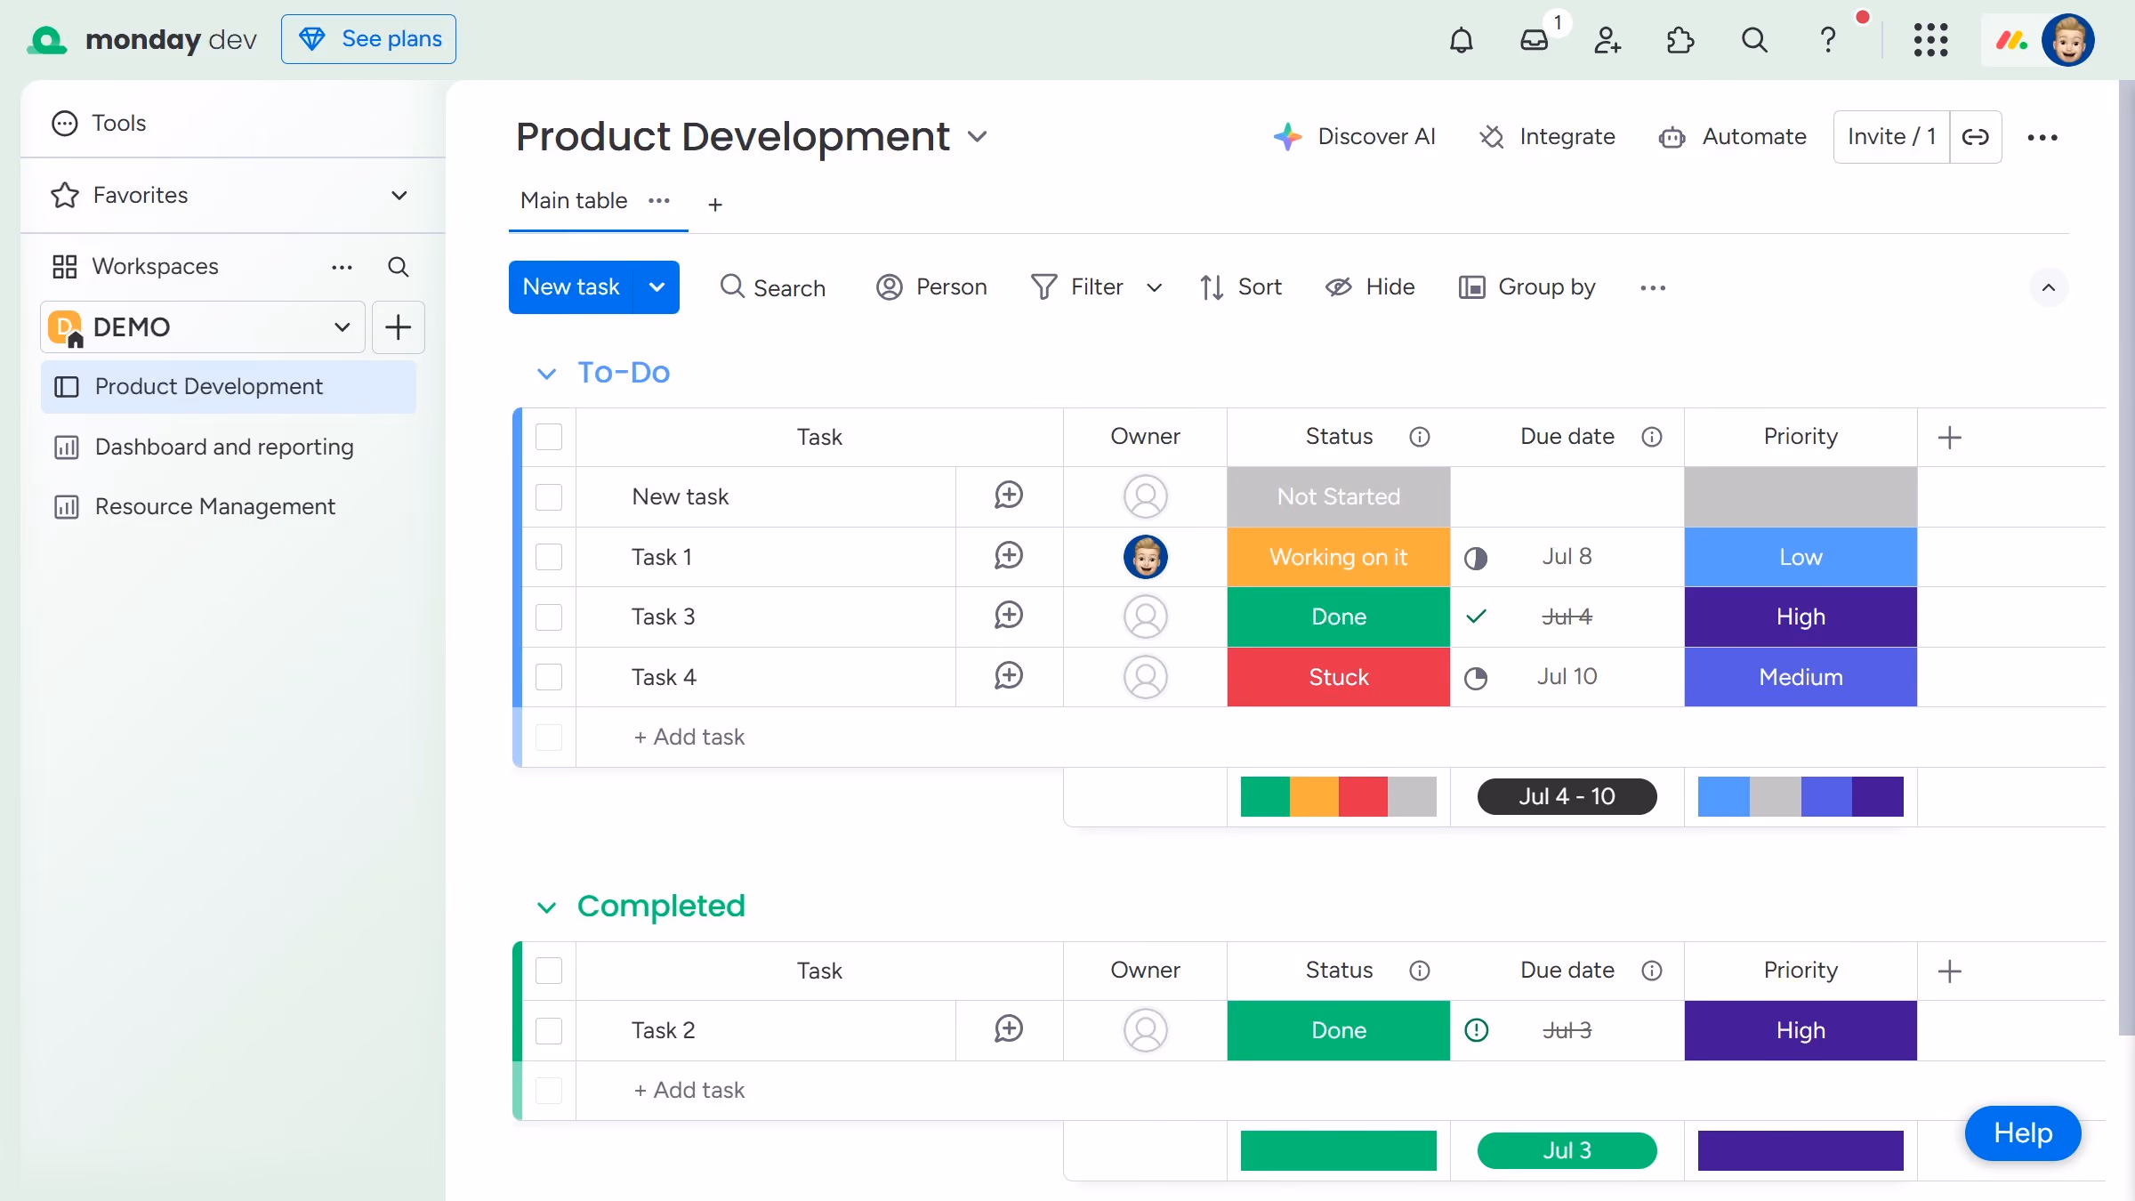Click the invite members person-plus icon
2135x1201 pixels.
tap(1607, 40)
